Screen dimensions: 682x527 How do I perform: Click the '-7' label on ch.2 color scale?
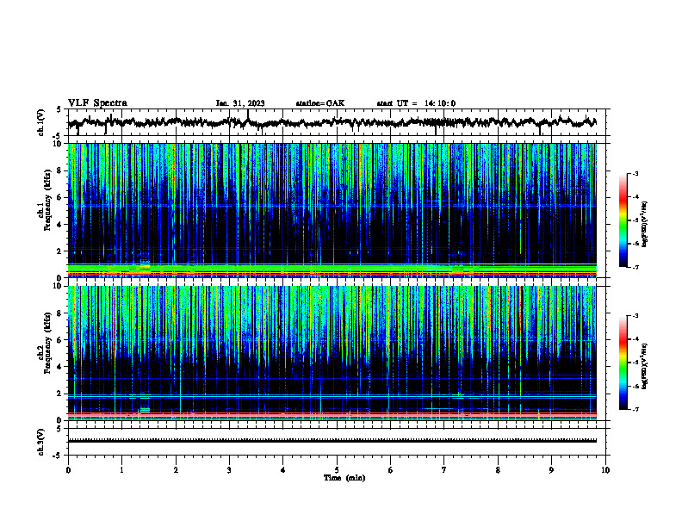coord(635,410)
